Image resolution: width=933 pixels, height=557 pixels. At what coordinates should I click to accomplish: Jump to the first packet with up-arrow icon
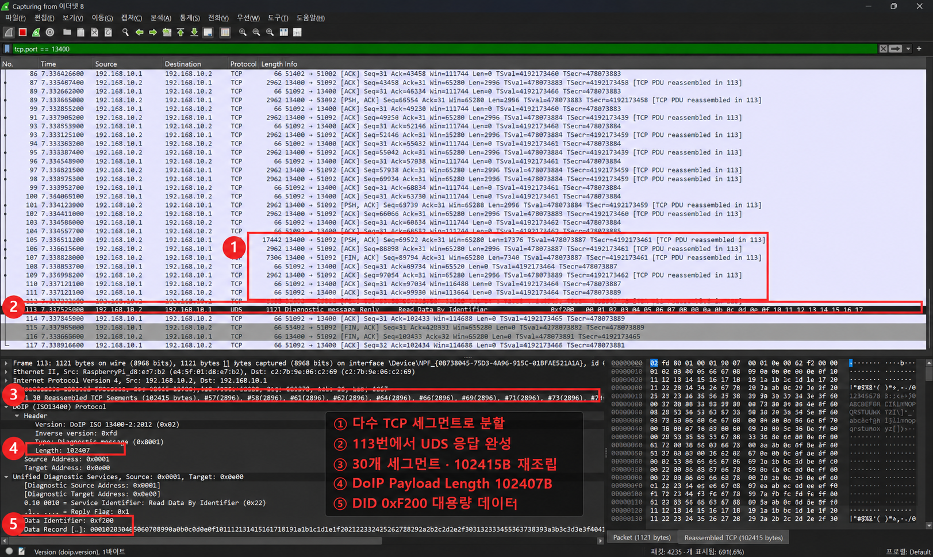[x=181, y=33]
